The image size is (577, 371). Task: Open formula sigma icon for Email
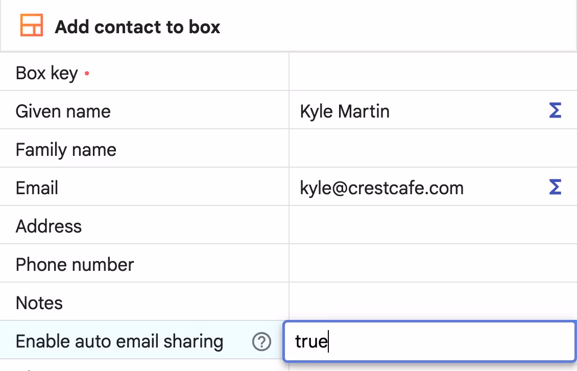[x=555, y=187]
